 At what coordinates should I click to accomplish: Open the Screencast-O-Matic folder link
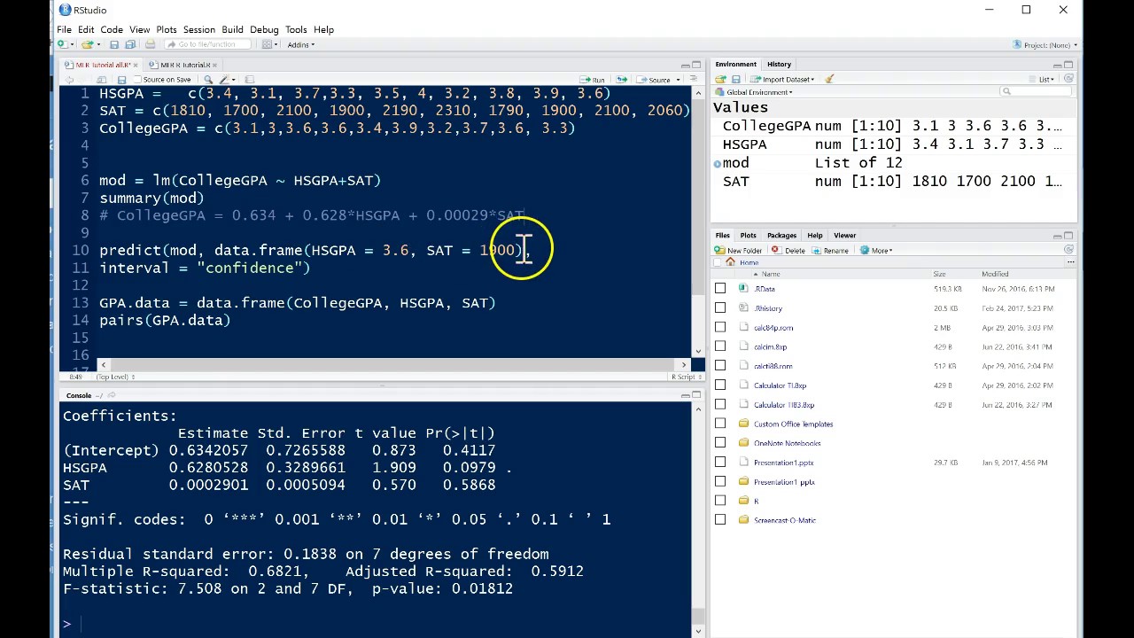[x=785, y=520]
